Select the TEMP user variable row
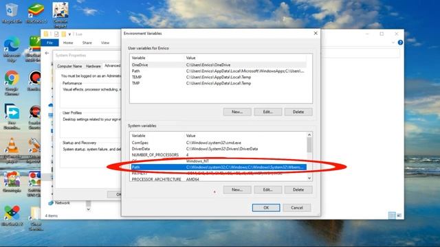Viewport: 440px width, 247px height. pyautogui.click(x=219, y=77)
